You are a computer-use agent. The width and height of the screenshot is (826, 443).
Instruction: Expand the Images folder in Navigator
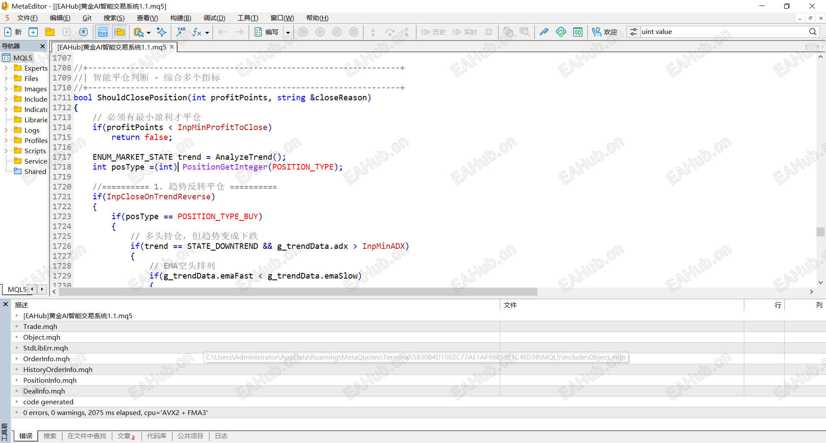point(6,89)
